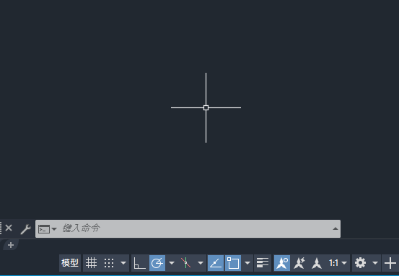Toggle auto-add annotation scales icon

point(299,263)
